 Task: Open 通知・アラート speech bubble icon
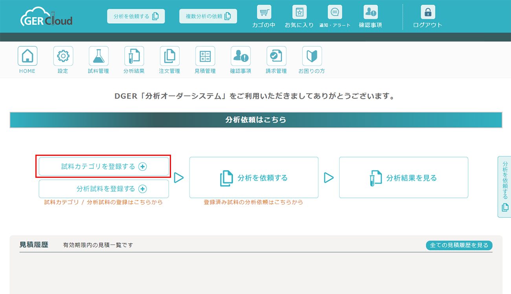tap(335, 12)
